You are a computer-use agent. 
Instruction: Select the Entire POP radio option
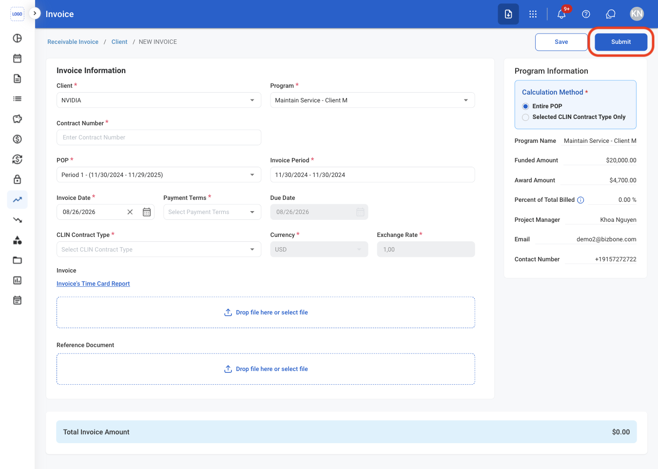(x=525, y=106)
